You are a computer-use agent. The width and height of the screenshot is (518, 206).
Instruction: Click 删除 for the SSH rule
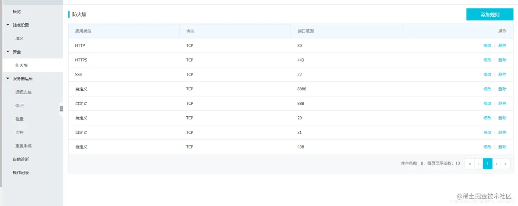(502, 75)
